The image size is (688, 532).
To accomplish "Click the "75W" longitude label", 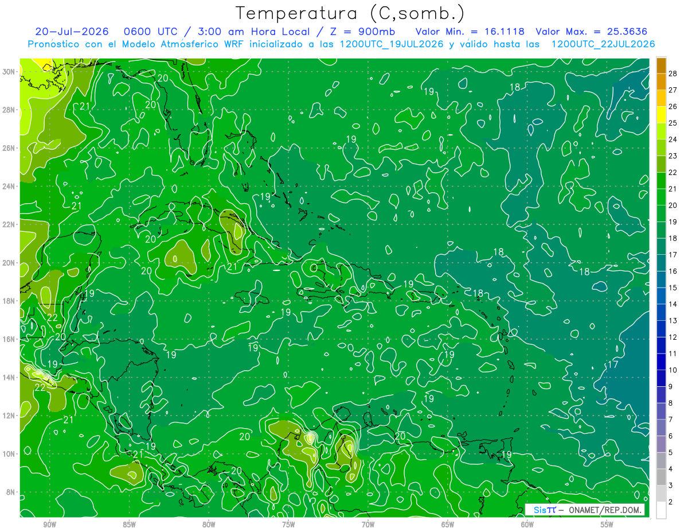I will coord(288,525).
